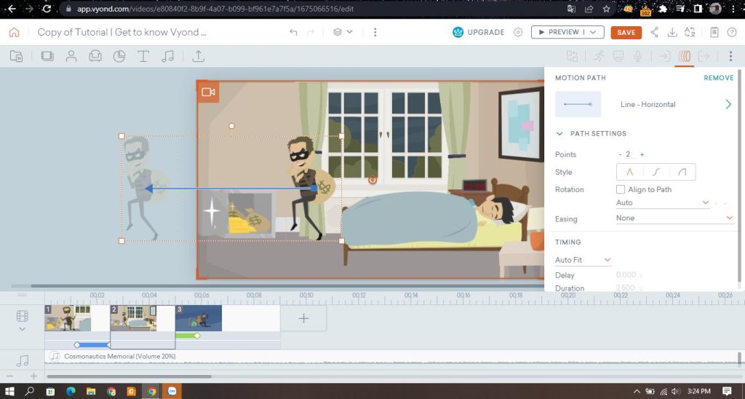Open the Enter effect panel
This screenshot has height=399, width=745.
(664, 56)
